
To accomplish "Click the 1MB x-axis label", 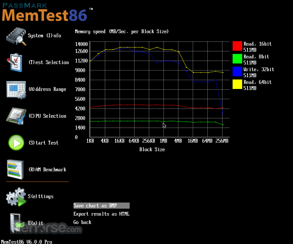I will (x=163, y=141).
